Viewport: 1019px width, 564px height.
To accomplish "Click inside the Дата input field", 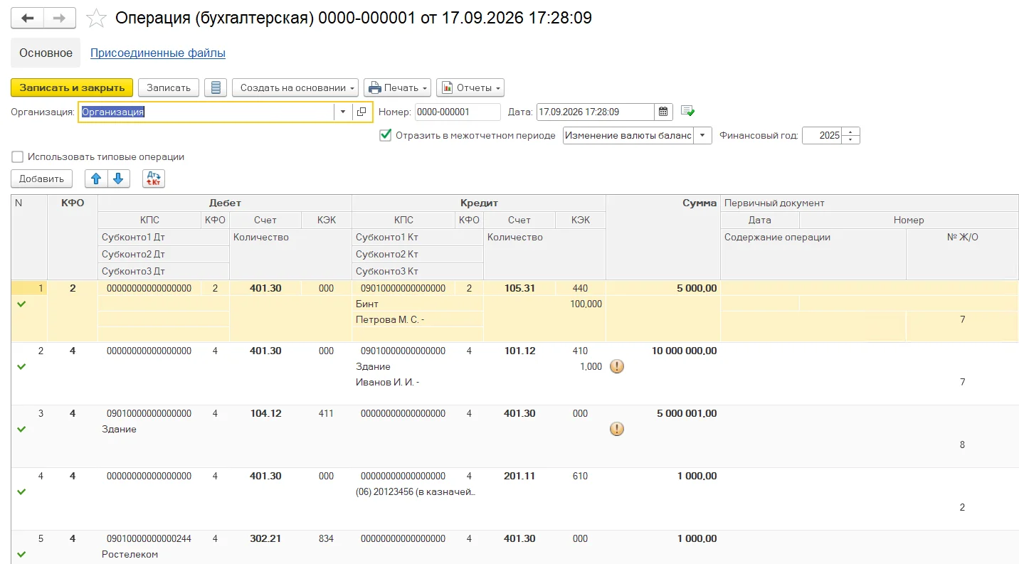I will [x=595, y=112].
